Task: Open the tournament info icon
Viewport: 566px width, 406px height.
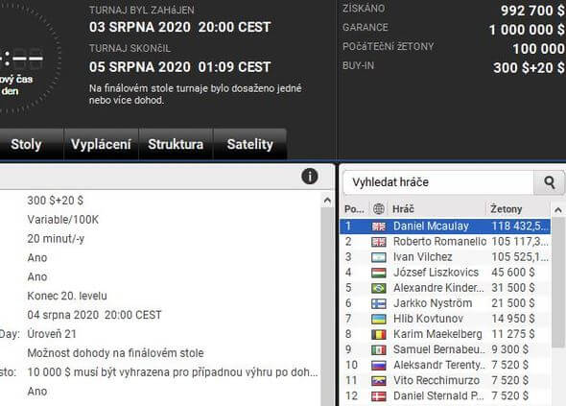Action: [309, 177]
